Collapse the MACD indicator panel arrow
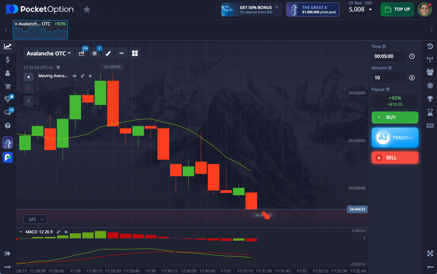This screenshot has width=437, height=274. click(x=21, y=232)
